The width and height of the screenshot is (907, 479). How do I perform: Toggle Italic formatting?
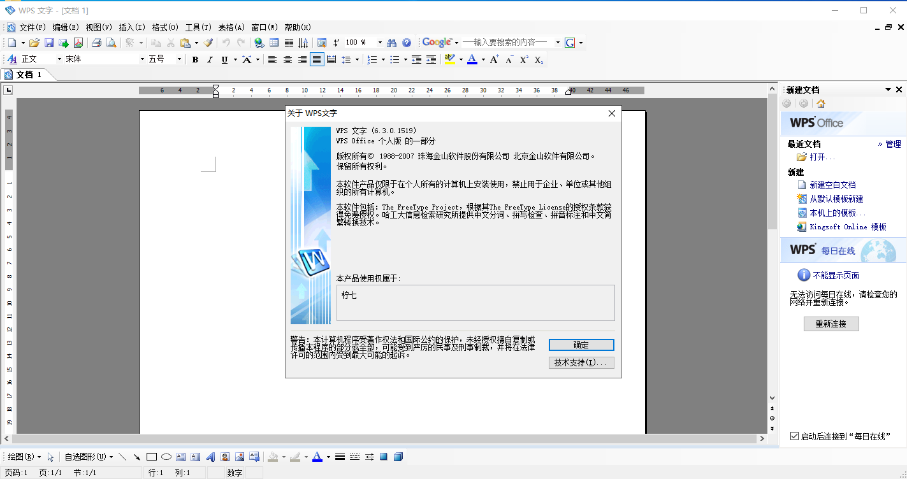210,59
